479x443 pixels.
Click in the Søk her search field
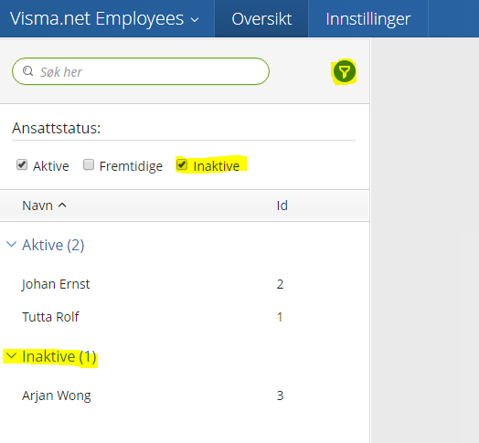(141, 71)
